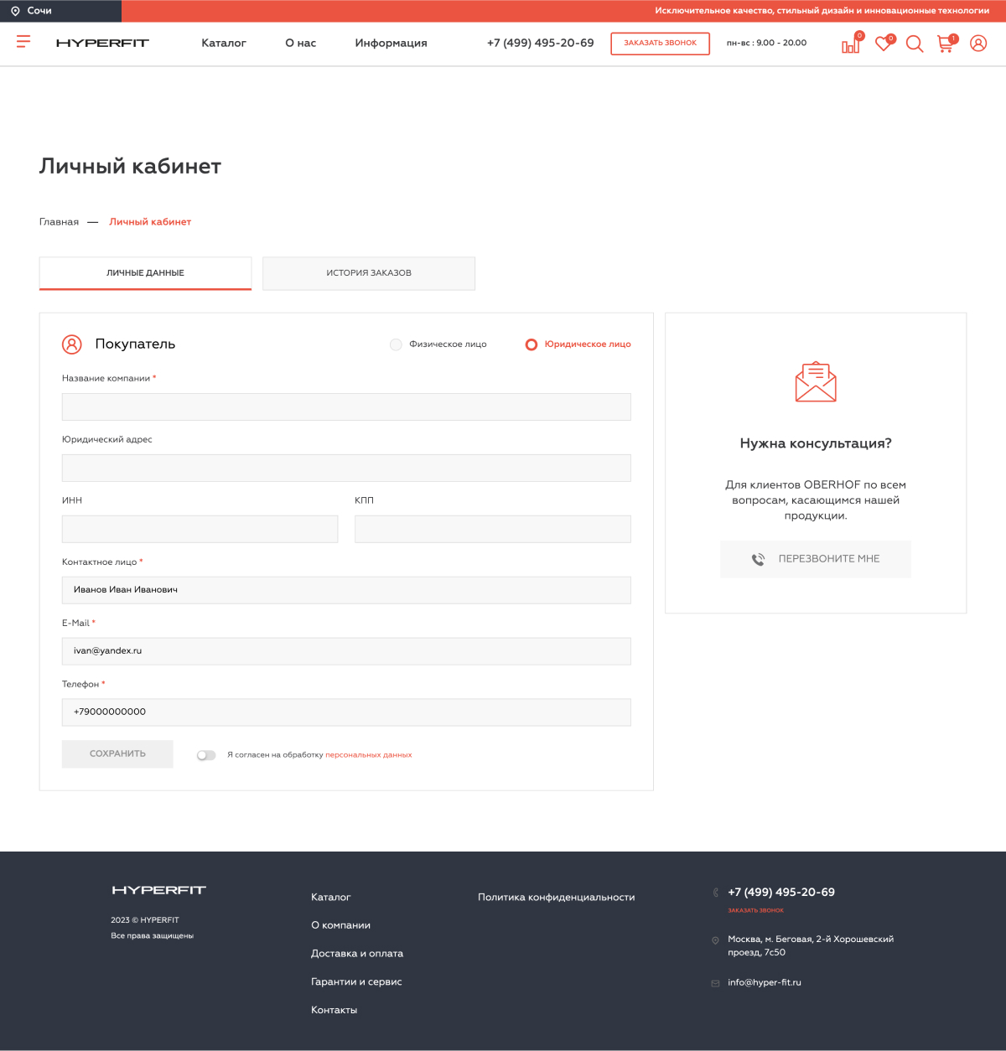Image resolution: width=1006 pixels, height=1051 pixels.
Task: Select the Юридическое лицо radio button
Action: (531, 344)
